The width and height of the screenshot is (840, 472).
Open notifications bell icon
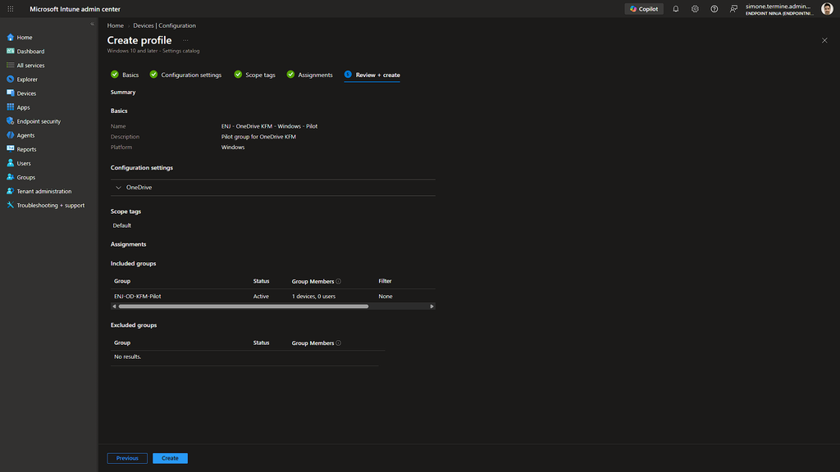click(x=676, y=9)
